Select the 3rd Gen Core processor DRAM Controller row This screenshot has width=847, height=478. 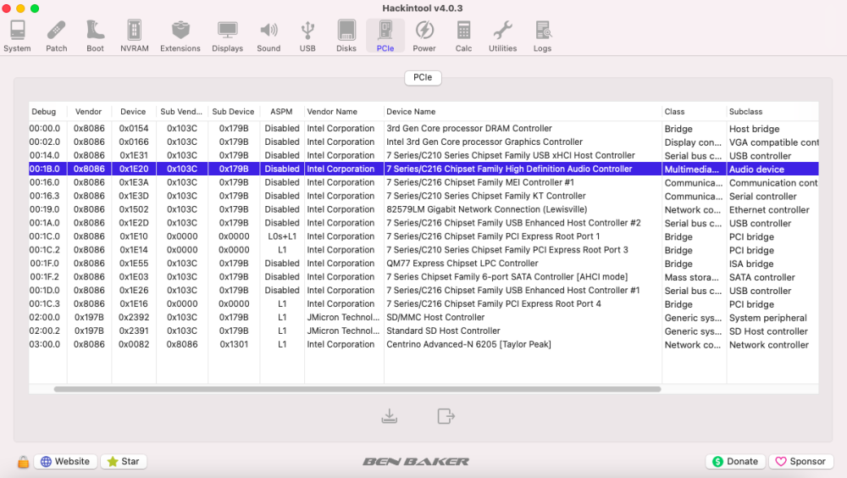[x=423, y=129]
